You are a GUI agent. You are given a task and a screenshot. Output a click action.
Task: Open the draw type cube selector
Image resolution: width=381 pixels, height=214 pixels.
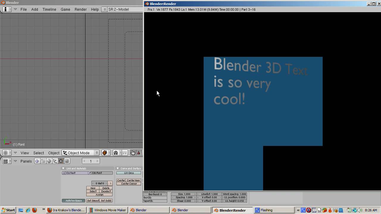pos(106,153)
